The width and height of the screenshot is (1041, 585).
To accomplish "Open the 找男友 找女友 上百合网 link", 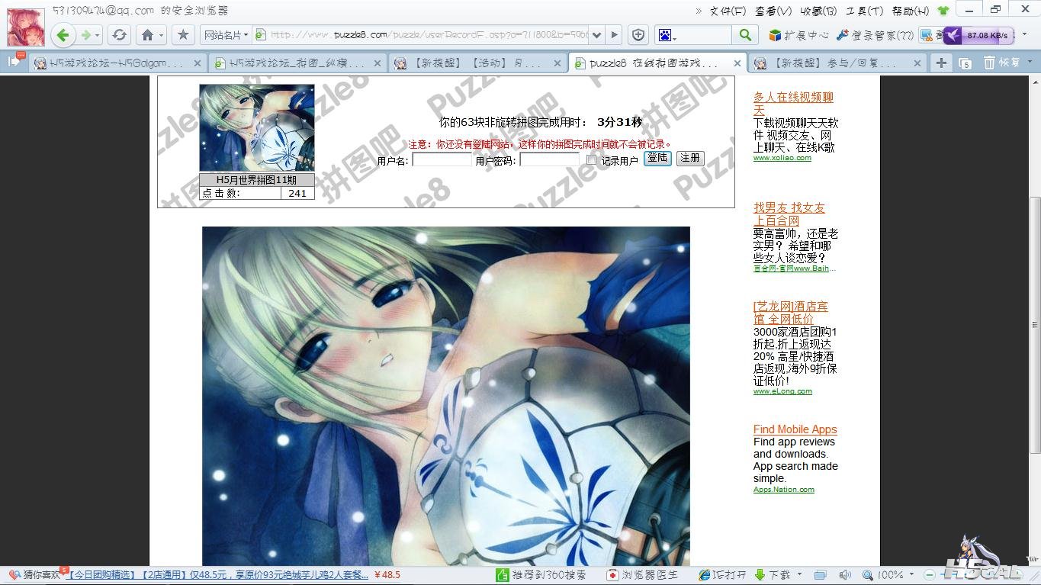I will pyautogui.click(x=789, y=214).
